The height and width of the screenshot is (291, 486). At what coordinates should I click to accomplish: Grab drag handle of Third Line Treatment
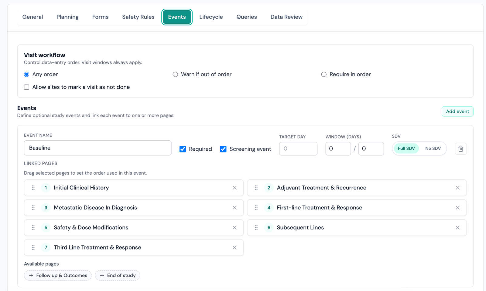tap(33, 248)
